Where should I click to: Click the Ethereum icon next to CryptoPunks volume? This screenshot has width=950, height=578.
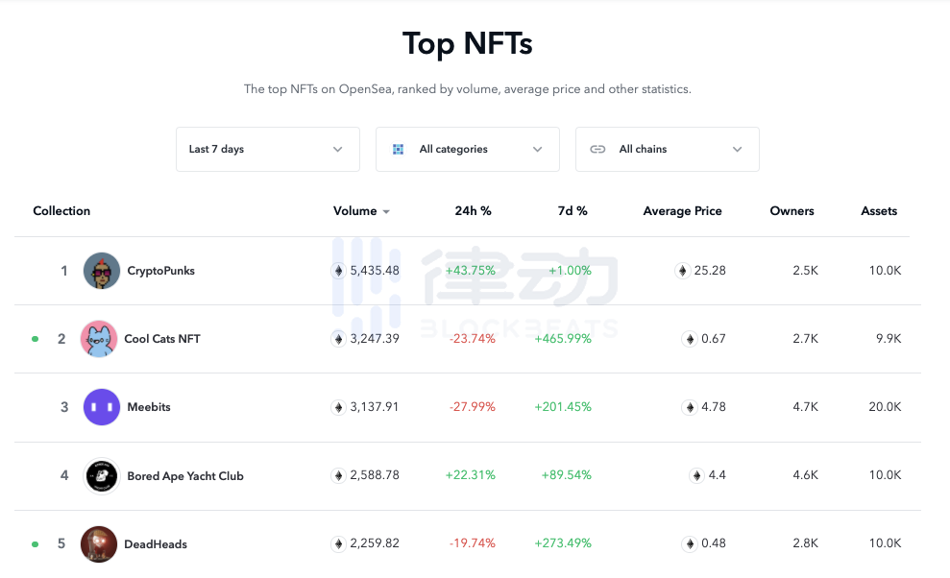pyautogui.click(x=338, y=270)
